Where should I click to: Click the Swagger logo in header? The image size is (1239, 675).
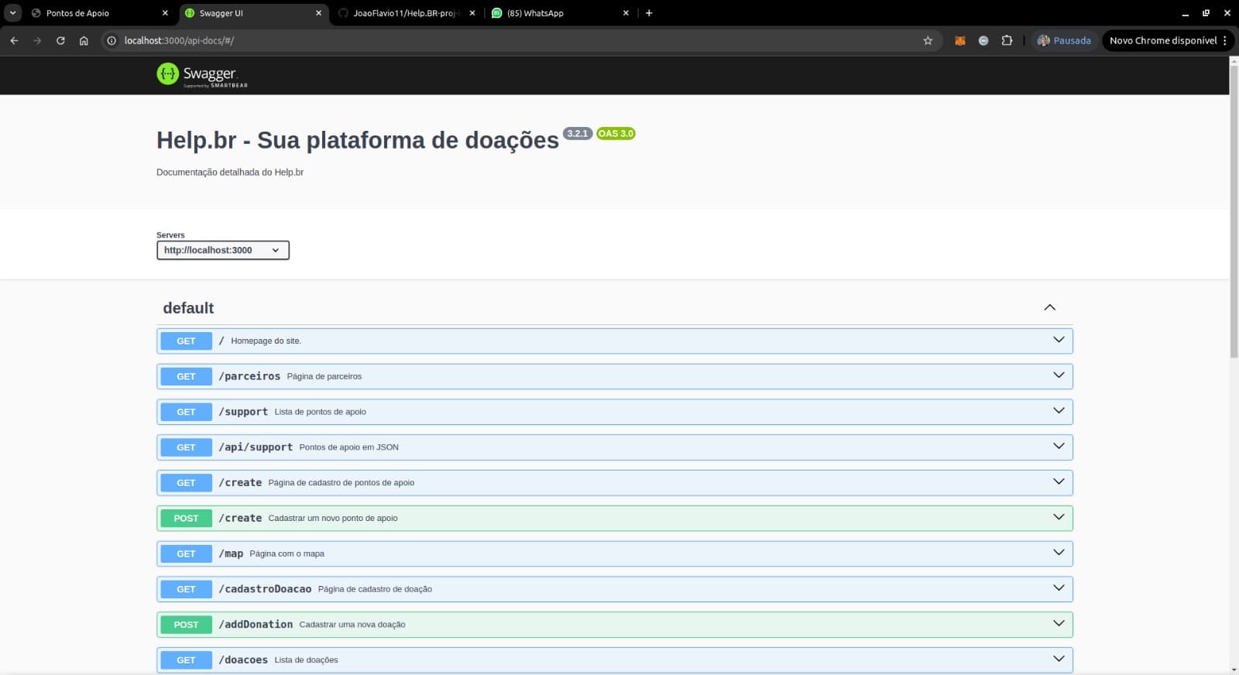click(x=202, y=74)
